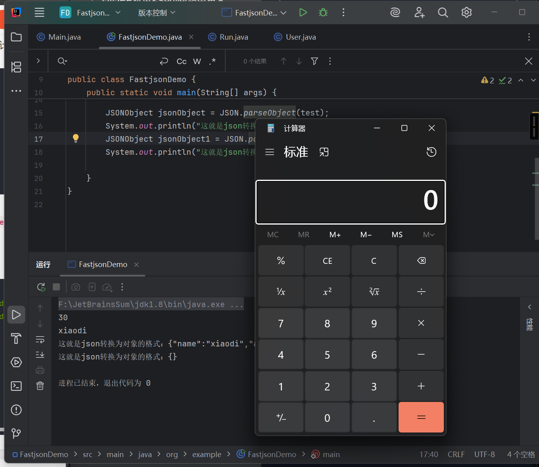This screenshot has width=539, height=467.
Task: Open version control dropdown 版本控制
Action: 157,13
